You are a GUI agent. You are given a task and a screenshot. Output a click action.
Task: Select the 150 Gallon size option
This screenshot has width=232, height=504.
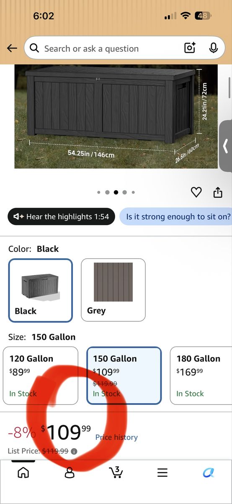[x=124, y=375]
